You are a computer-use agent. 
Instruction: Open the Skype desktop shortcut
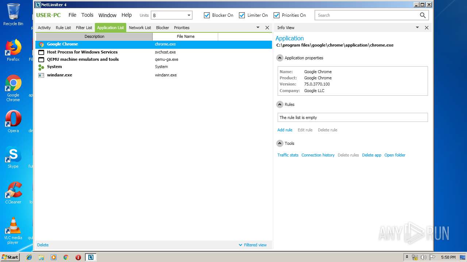13,157
